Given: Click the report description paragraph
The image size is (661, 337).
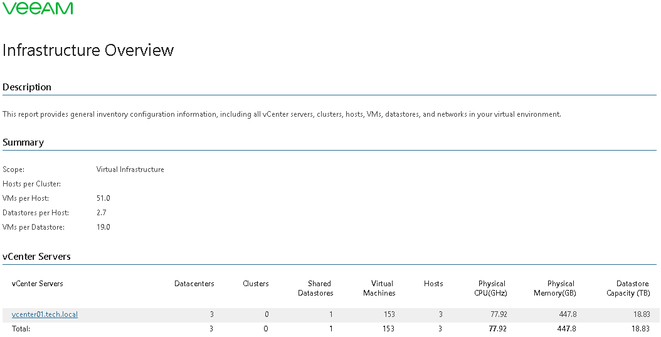Looking at the screenshot, I should pos(282,114).
